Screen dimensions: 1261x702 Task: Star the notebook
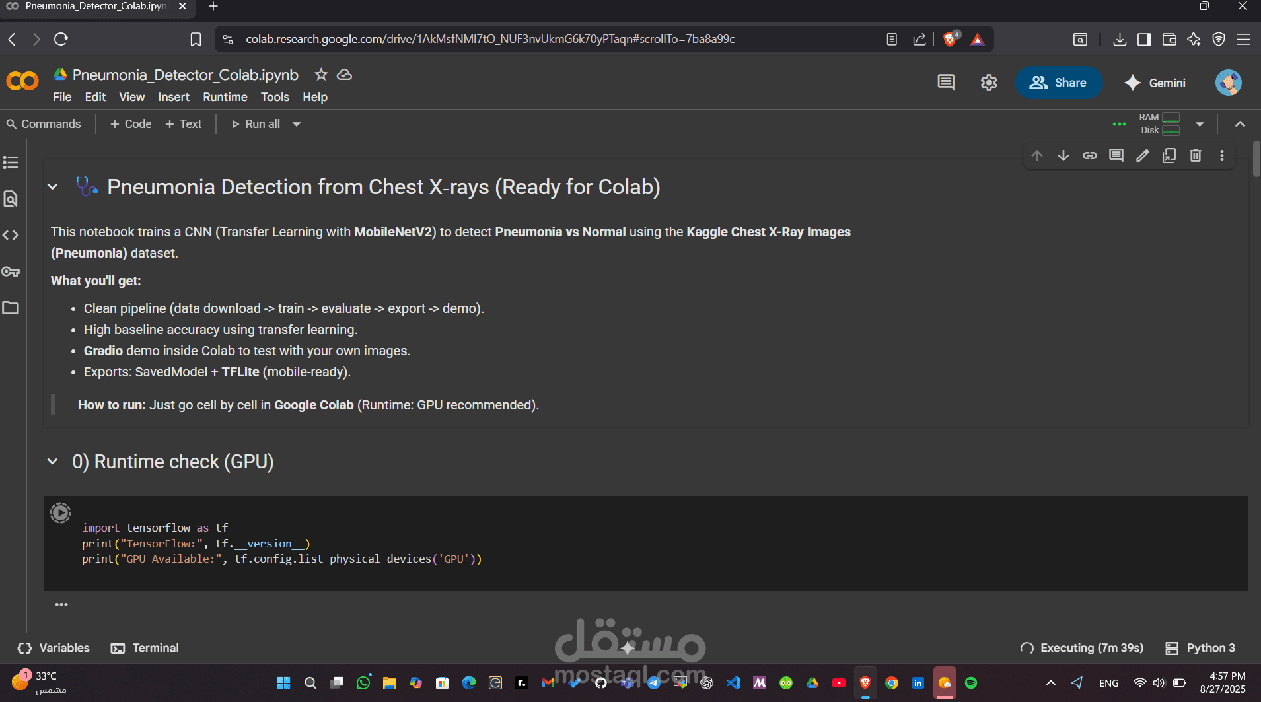point(321,75)
